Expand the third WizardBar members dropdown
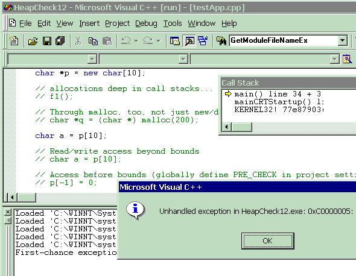The width and height of the screenshot is (356, 276). pyautogui.click(x=334, y=59)
